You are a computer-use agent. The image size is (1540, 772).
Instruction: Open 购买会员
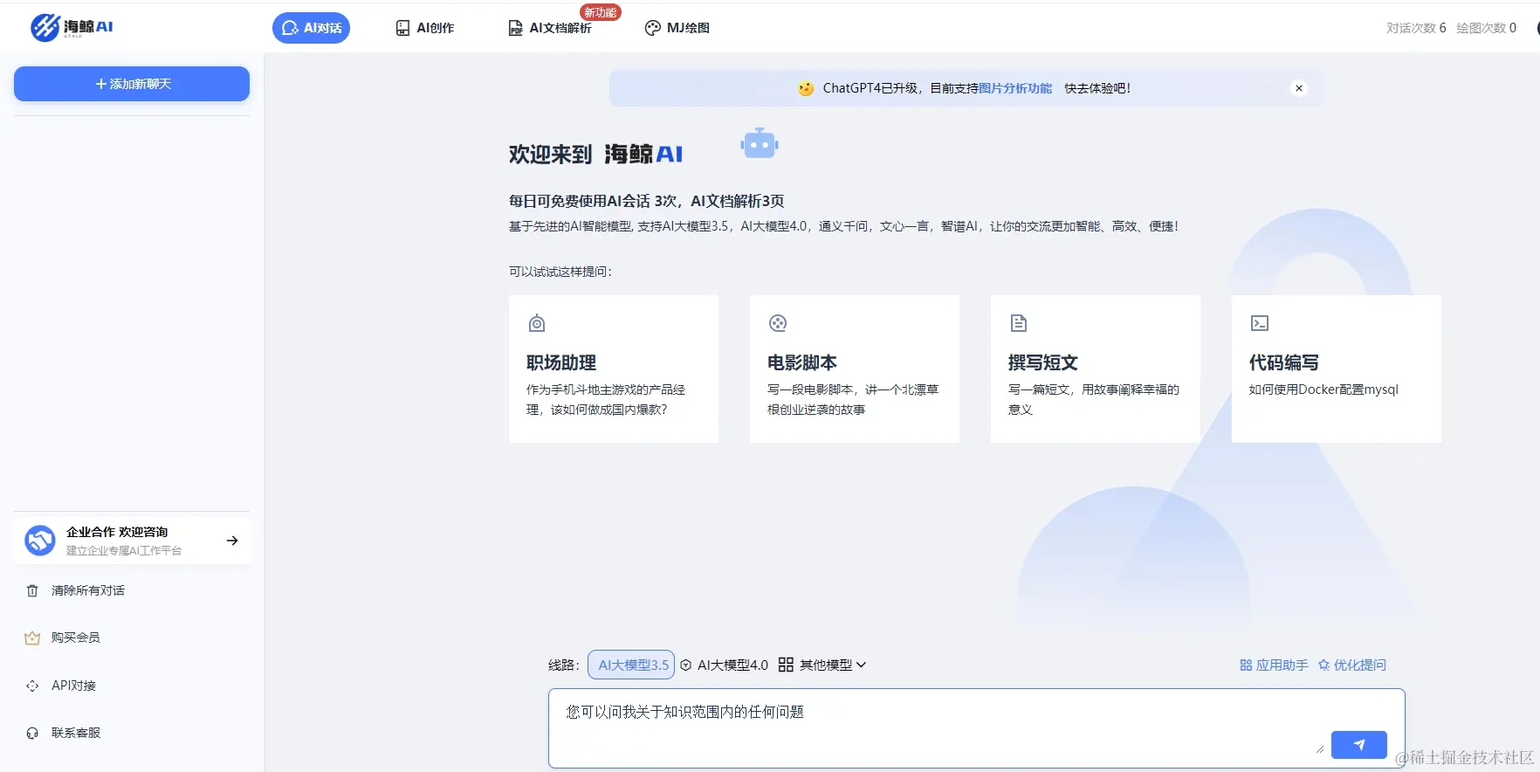(x=76, y=638)
